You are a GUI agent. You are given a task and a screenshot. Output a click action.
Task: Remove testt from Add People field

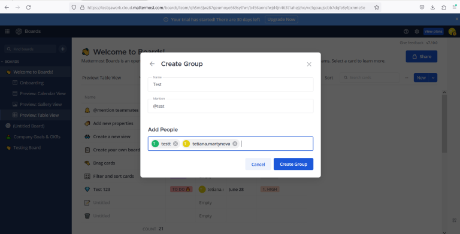click(175, 144)
